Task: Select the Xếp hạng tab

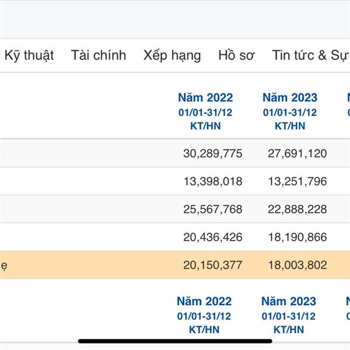Action: 172,55
